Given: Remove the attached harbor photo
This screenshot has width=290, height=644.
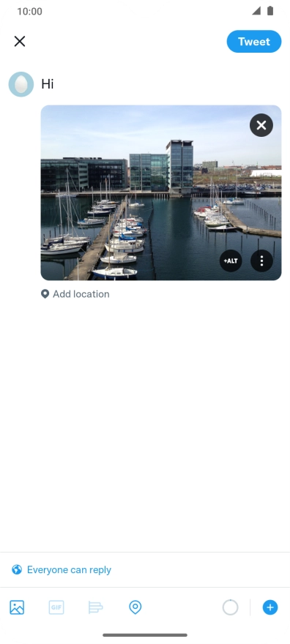Looking at the screenshot, I should (x=261, y=125).
